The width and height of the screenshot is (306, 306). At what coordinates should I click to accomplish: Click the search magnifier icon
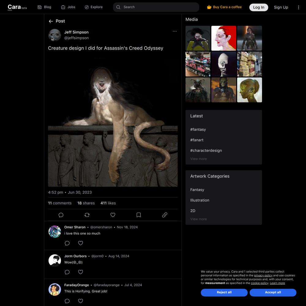pyautogui.click(x=118, y=7)
